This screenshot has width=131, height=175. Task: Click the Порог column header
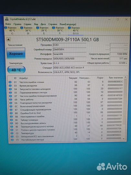pos(100,78)
